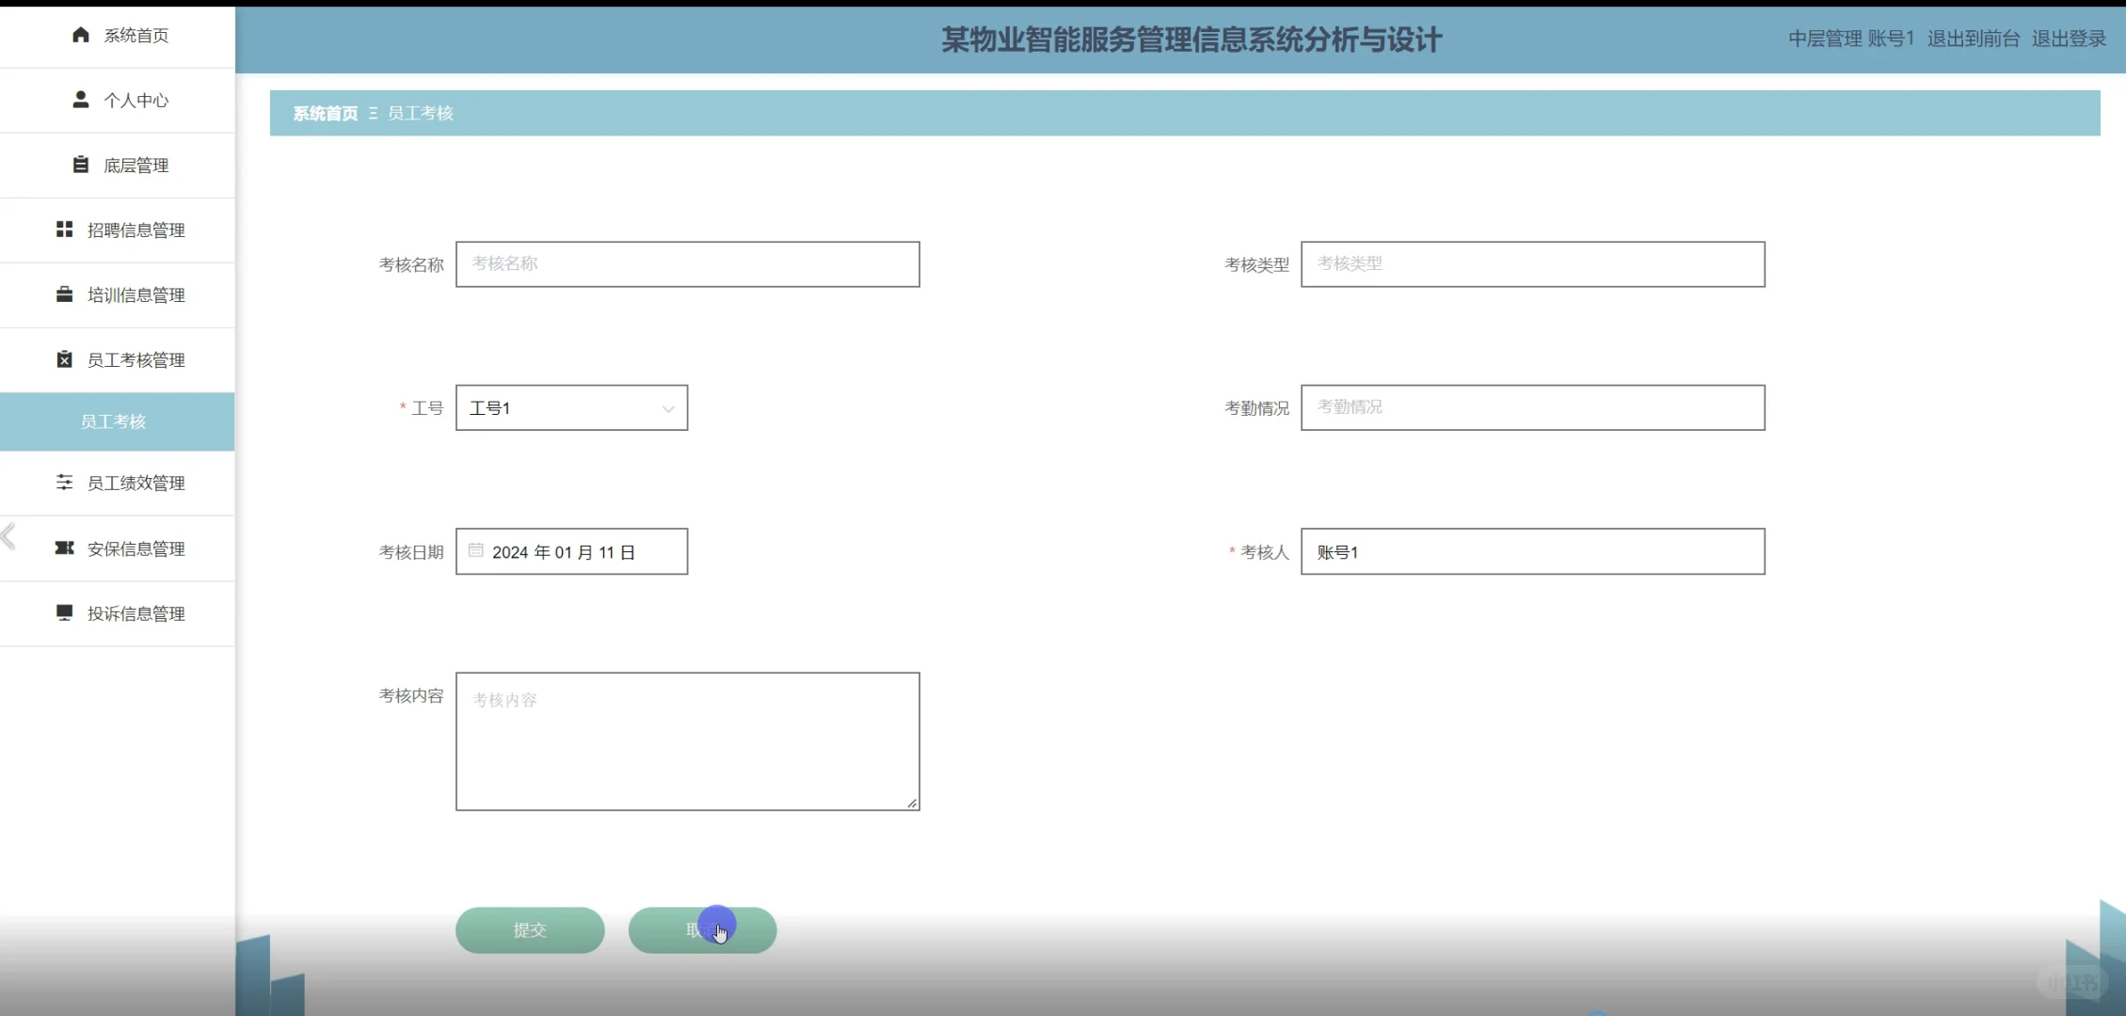
Task: Collapse the sidebar with the left chevron
Action: point(8,536)
